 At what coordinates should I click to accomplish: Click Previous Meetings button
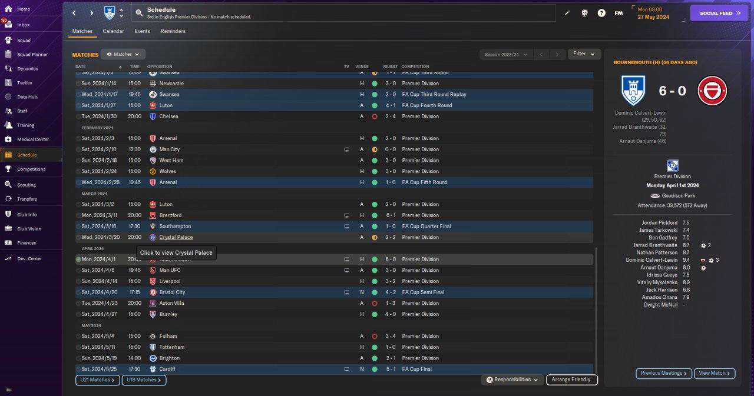pos(663,373)
